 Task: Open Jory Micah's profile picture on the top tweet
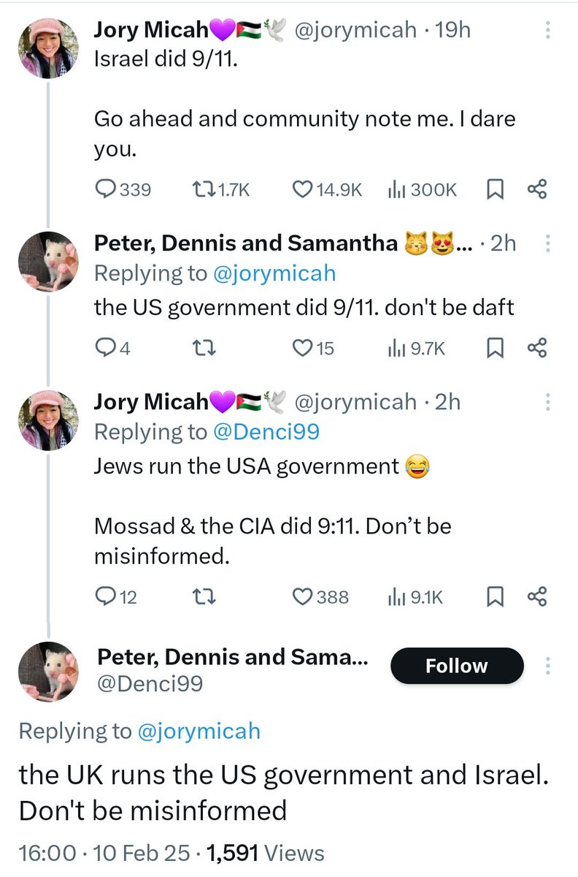[x=49, y=48]
